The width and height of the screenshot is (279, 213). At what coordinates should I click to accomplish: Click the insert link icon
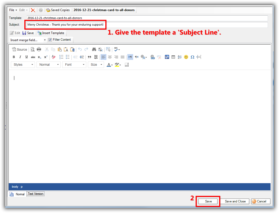pos(153,57)
